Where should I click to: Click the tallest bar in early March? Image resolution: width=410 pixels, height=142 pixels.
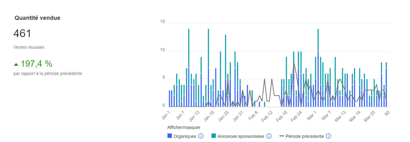[x=318, y=69]
